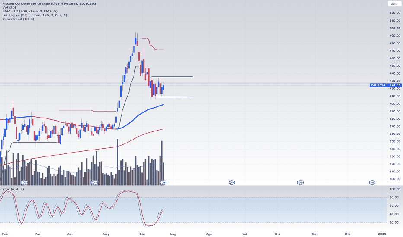Click the Lug label on time axis

click(173, 234)
